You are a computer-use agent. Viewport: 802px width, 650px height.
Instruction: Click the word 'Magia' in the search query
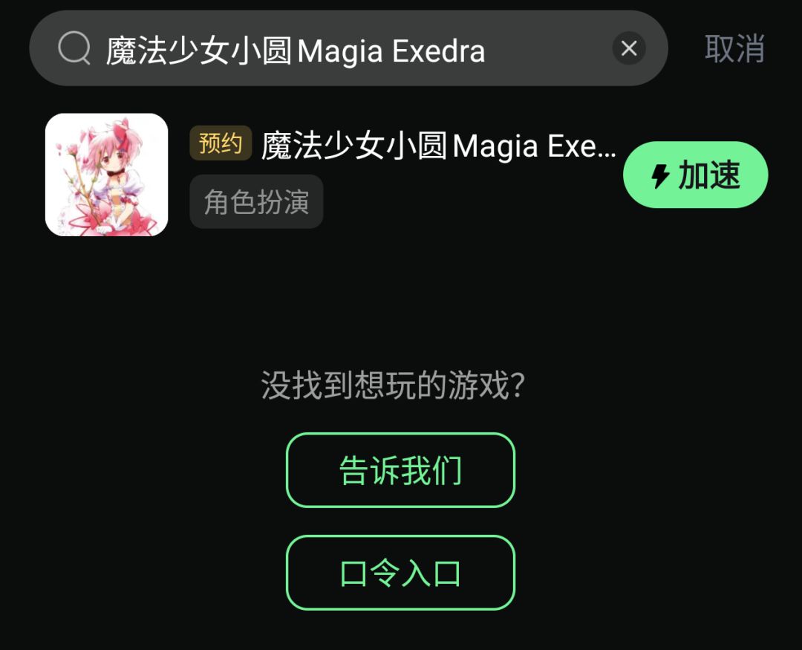click(339, 52)
